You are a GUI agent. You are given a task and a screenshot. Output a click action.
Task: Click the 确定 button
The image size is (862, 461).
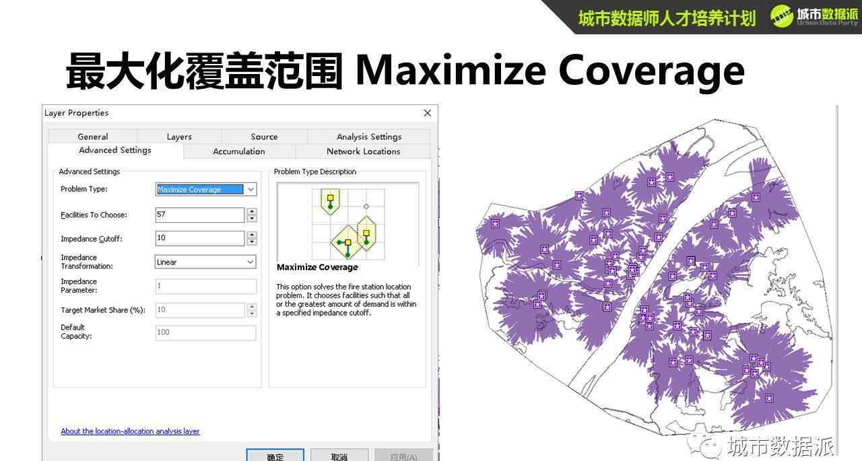tap(275, 456)
